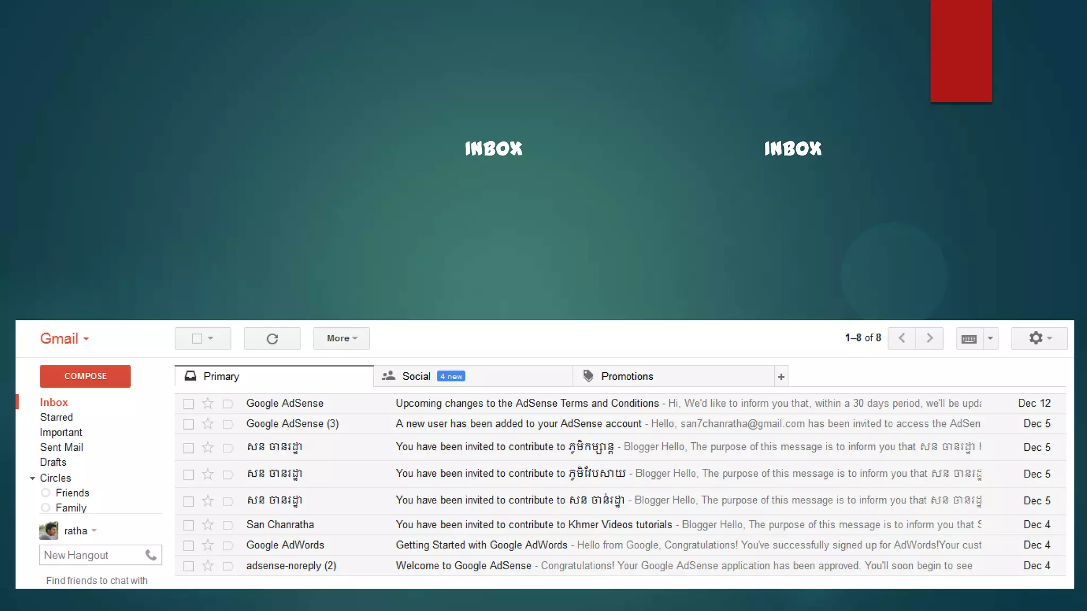Open the Sent Mail folder
This screenshot has height=611, width=1087.
(62, 447)
